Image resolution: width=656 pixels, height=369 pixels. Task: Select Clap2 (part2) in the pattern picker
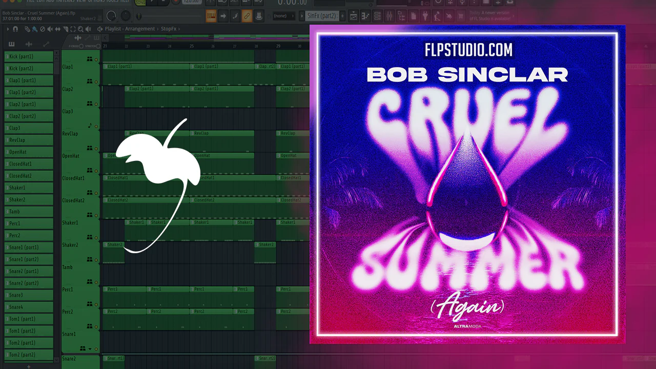(x=29, y=116)
